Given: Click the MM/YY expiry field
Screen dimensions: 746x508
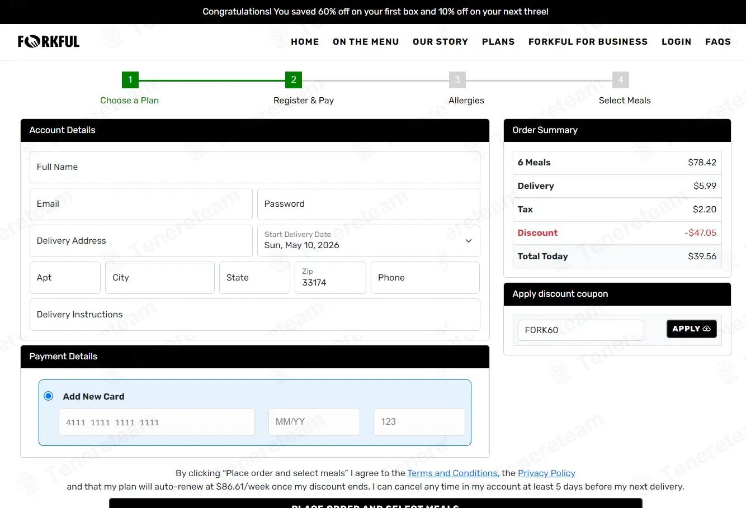Looking at the screenshot, I should [x=314, y=422].
